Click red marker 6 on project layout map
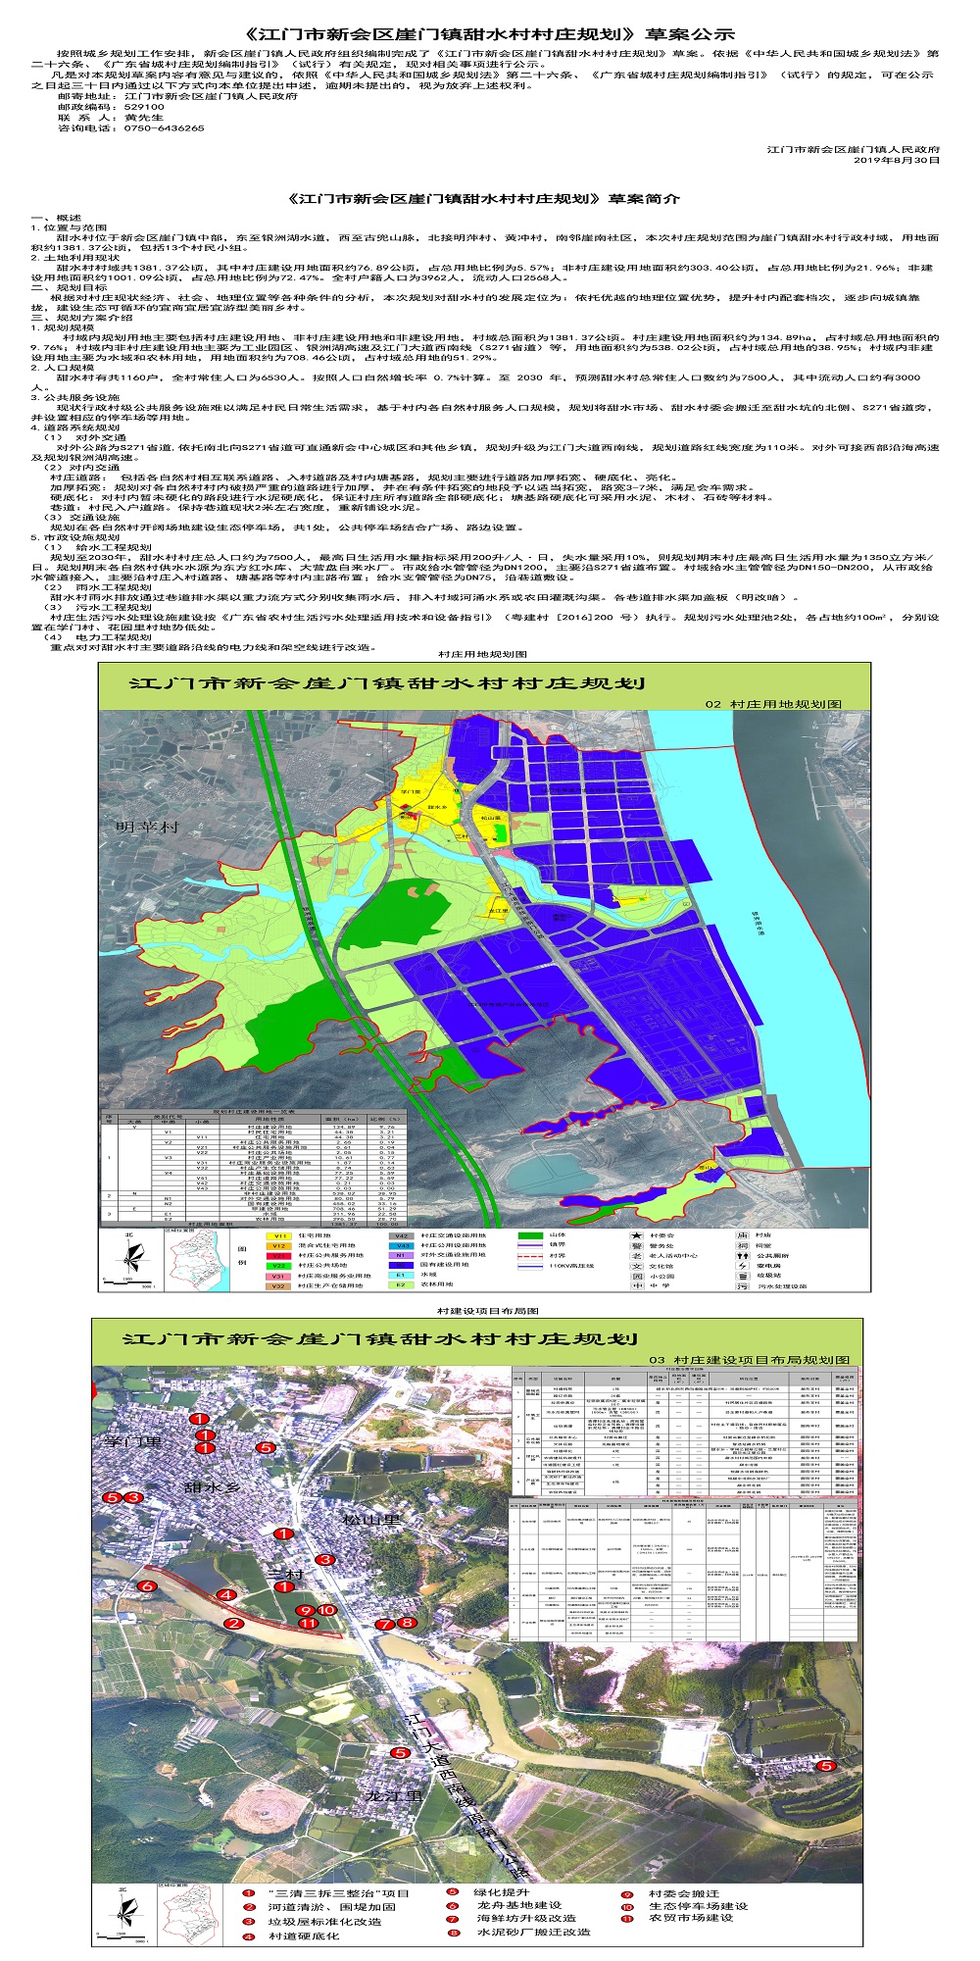 (146, 1585)
